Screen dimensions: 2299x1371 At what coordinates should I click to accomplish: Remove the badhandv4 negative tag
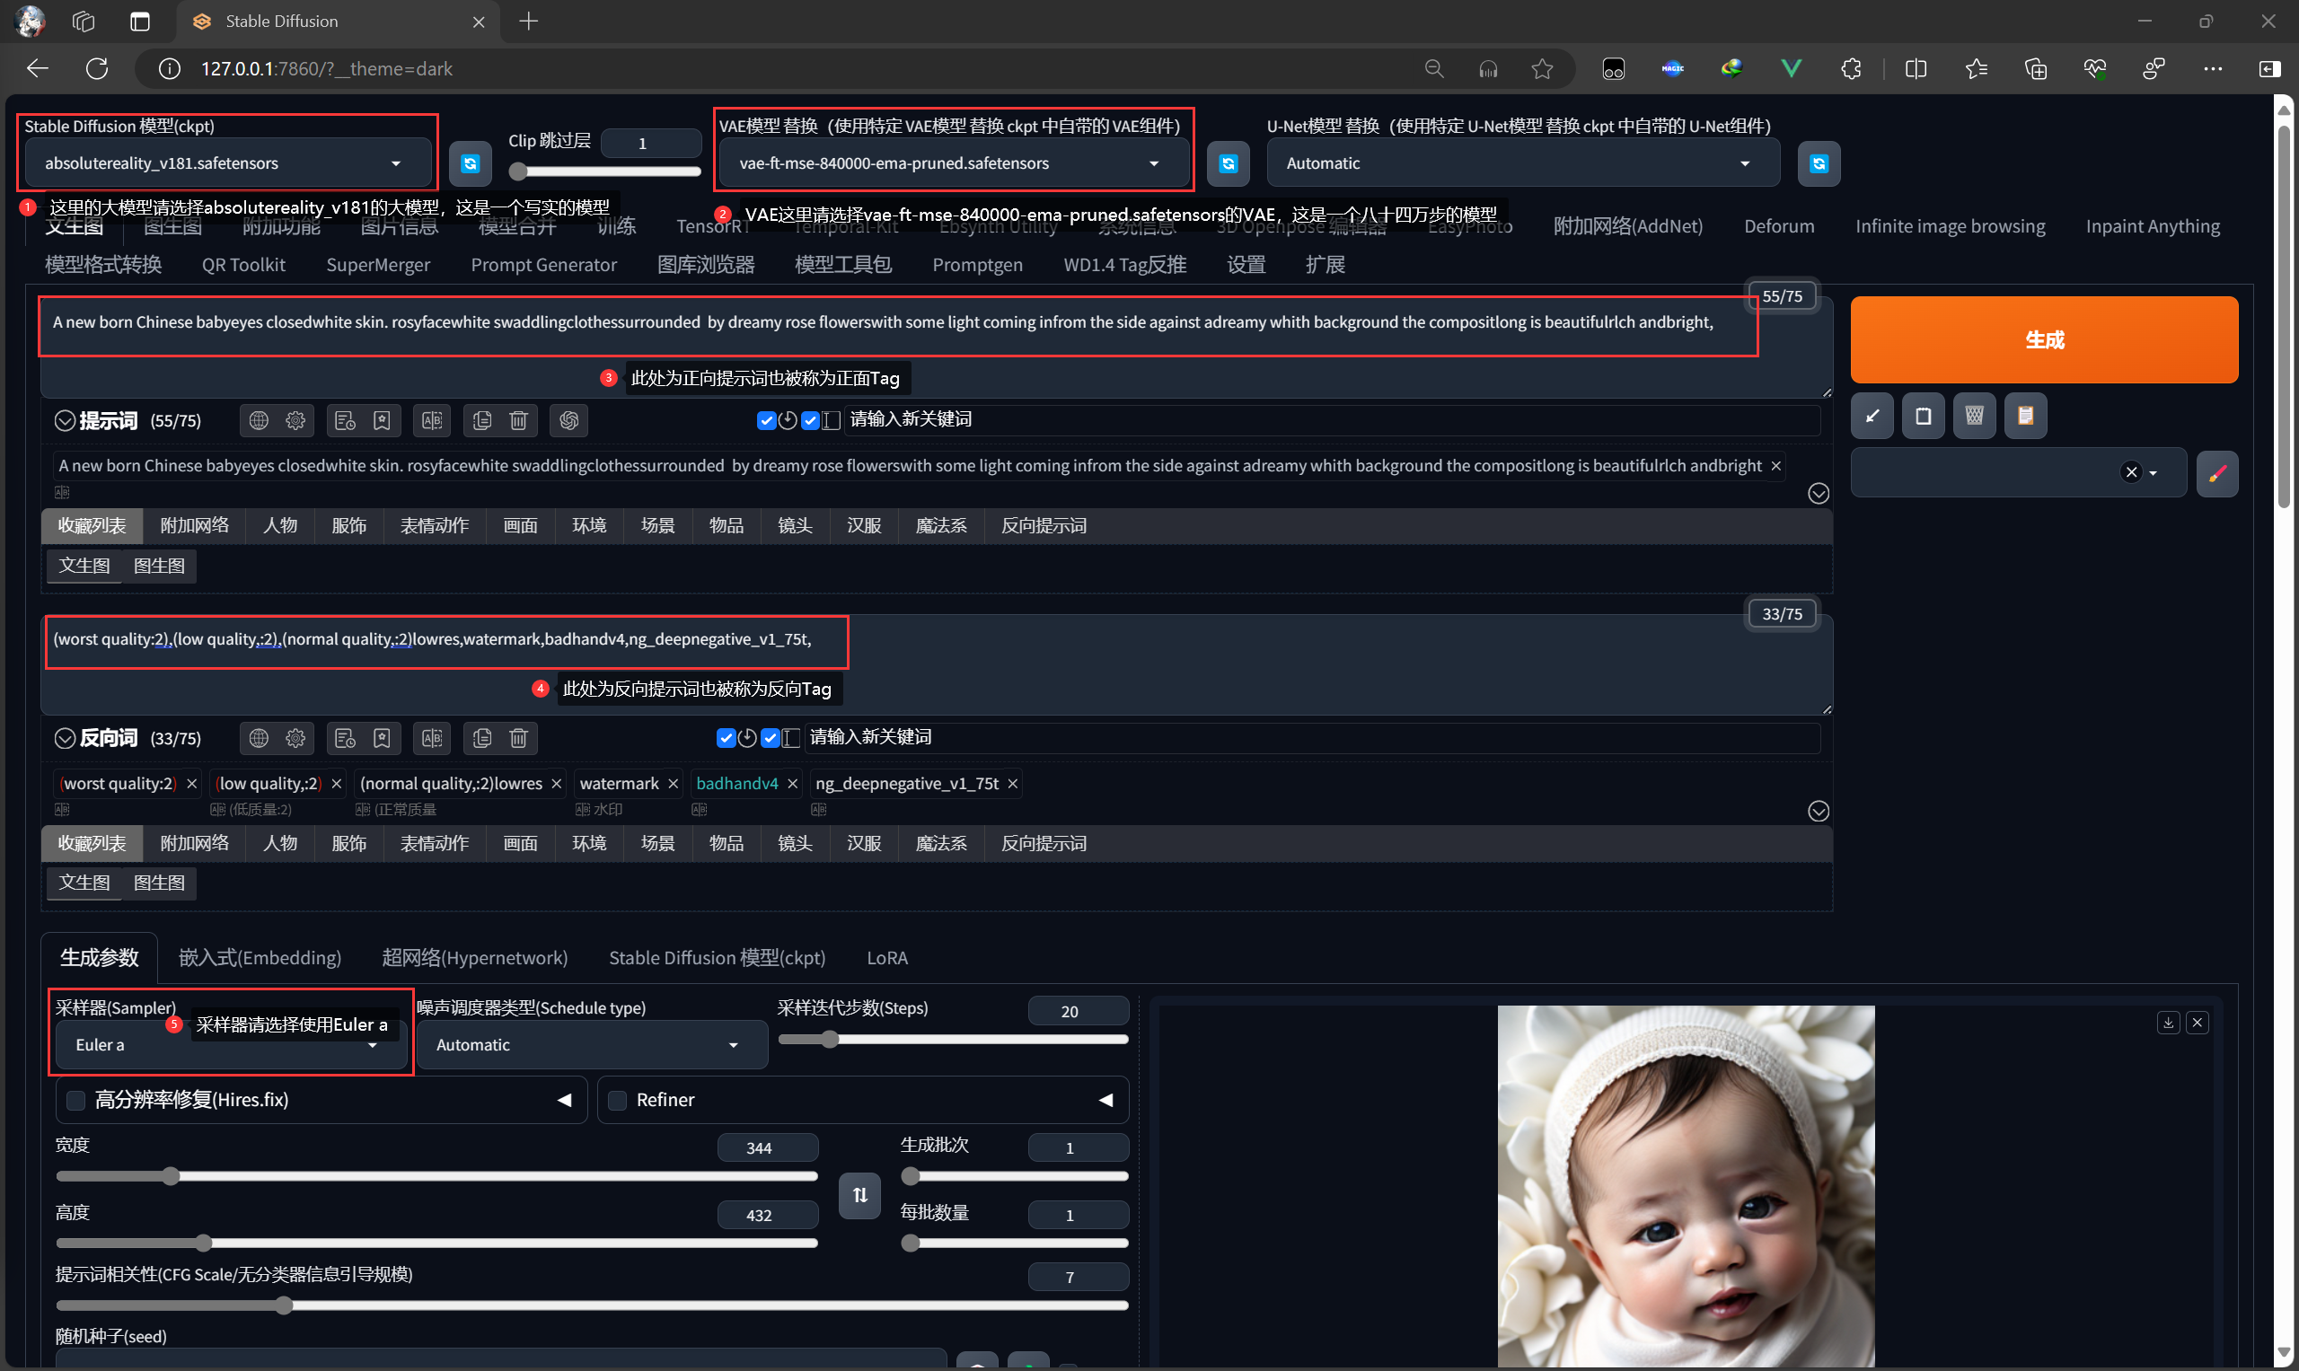(x=792, y=784)
